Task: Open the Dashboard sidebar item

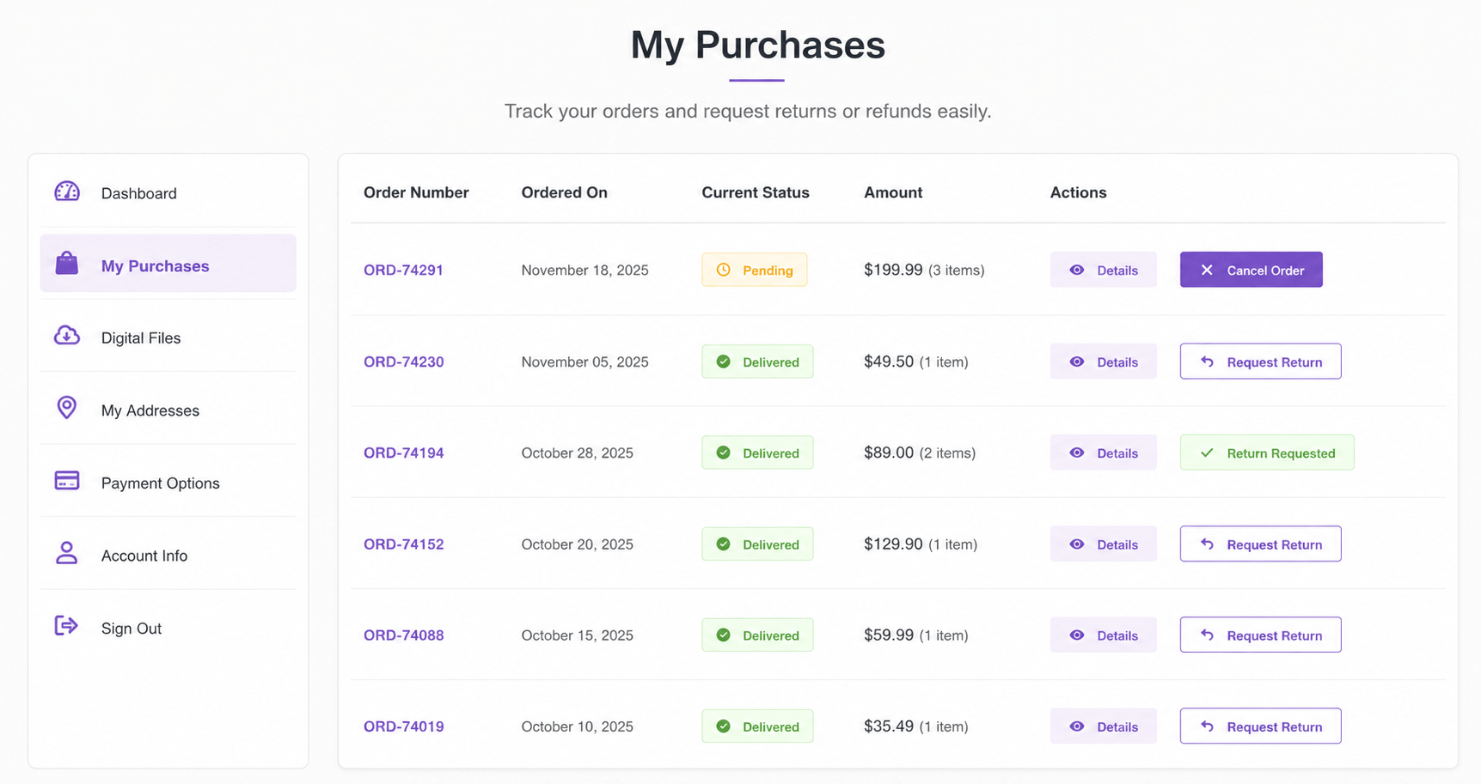Action: click(168, 192)
